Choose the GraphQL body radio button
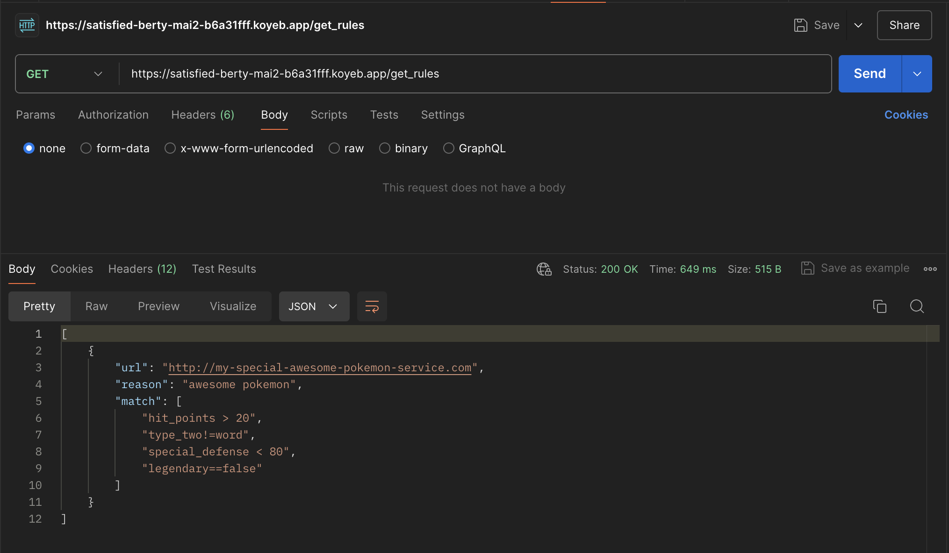 point(448,149)
